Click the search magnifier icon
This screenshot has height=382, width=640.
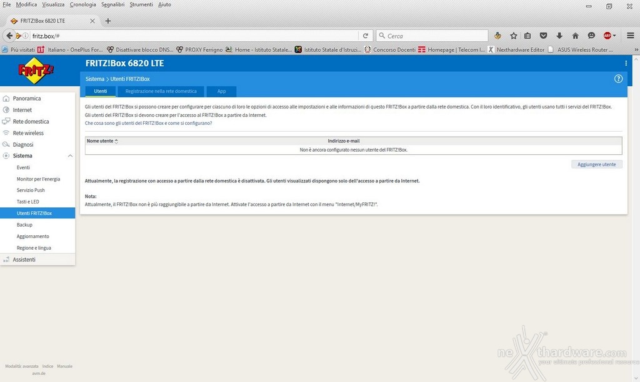click(382, 36)
